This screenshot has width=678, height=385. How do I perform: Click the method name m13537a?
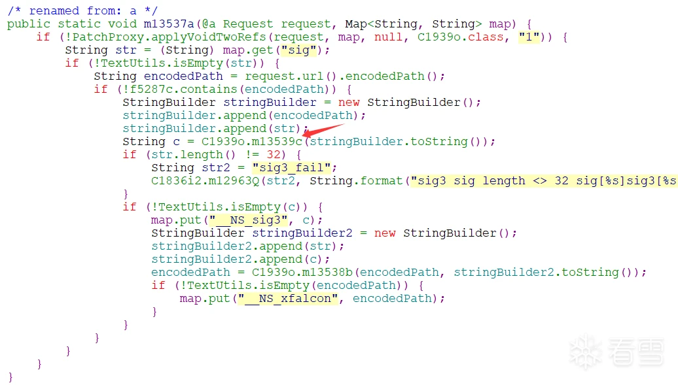coord(169,24)
